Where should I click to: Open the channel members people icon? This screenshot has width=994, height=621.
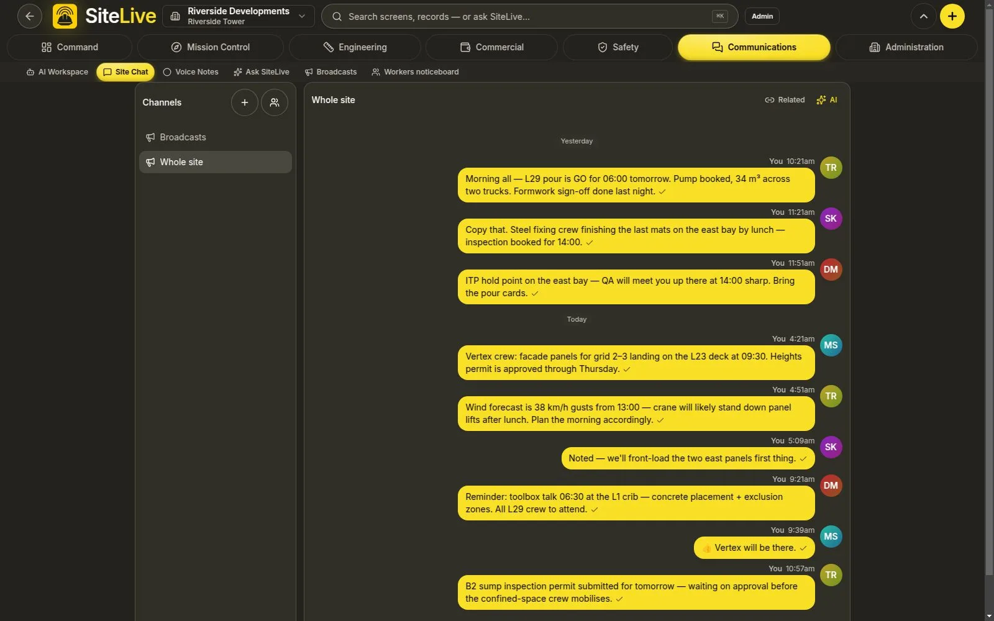[275, 102]
